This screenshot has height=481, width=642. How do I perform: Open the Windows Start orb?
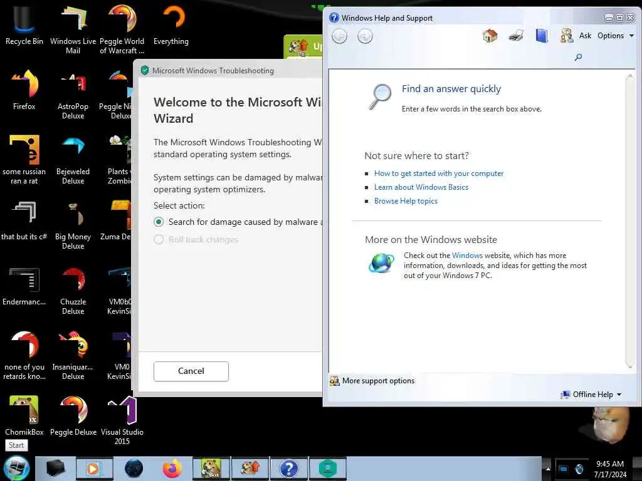pos(16,468)
